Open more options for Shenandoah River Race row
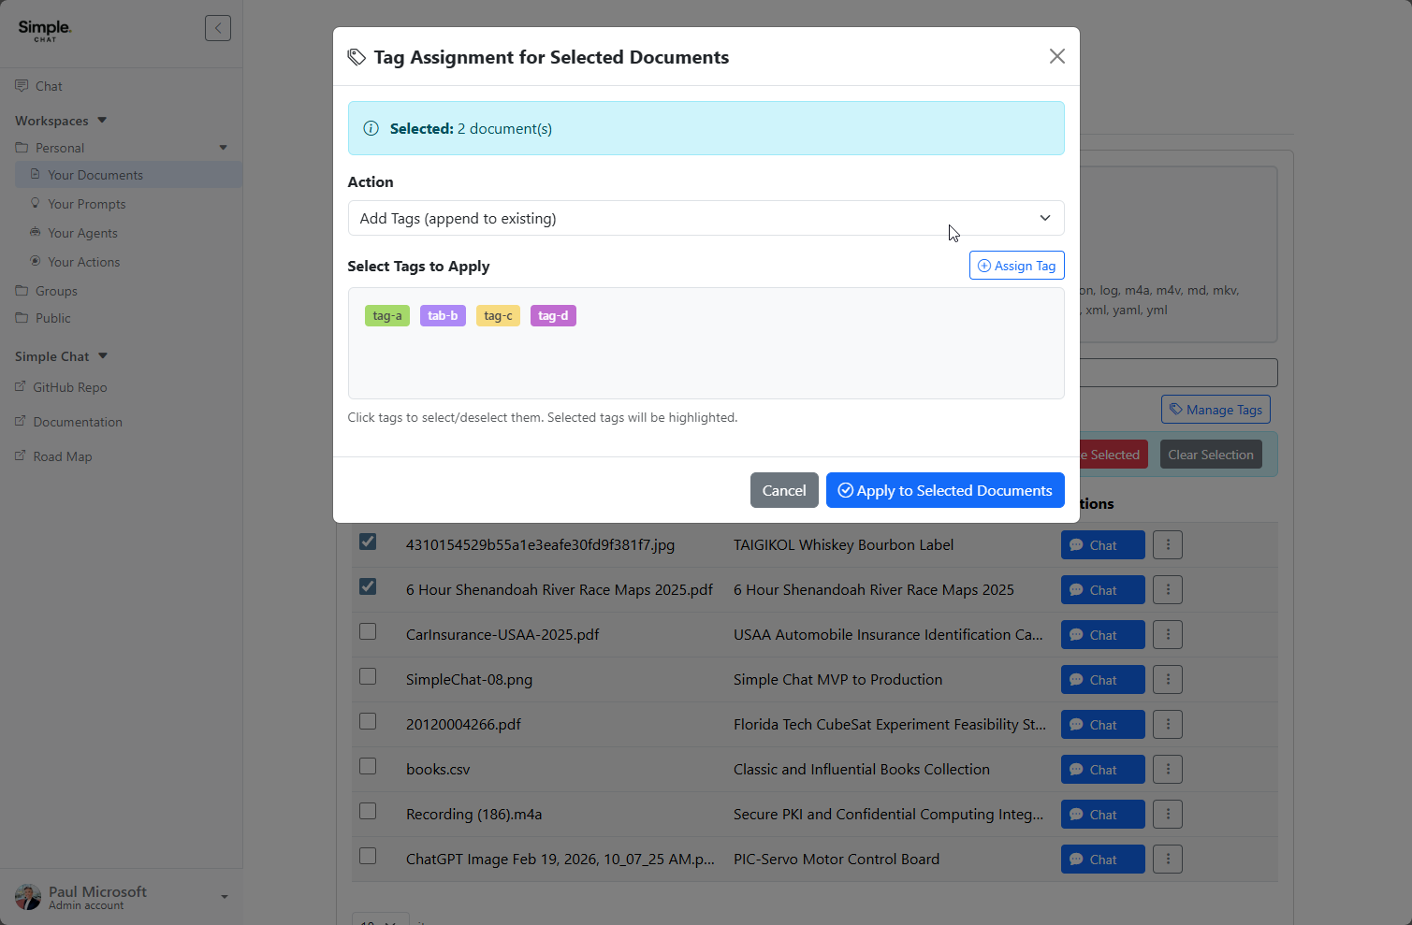This screenshot has width=1412, height=925. (1168, 590)
